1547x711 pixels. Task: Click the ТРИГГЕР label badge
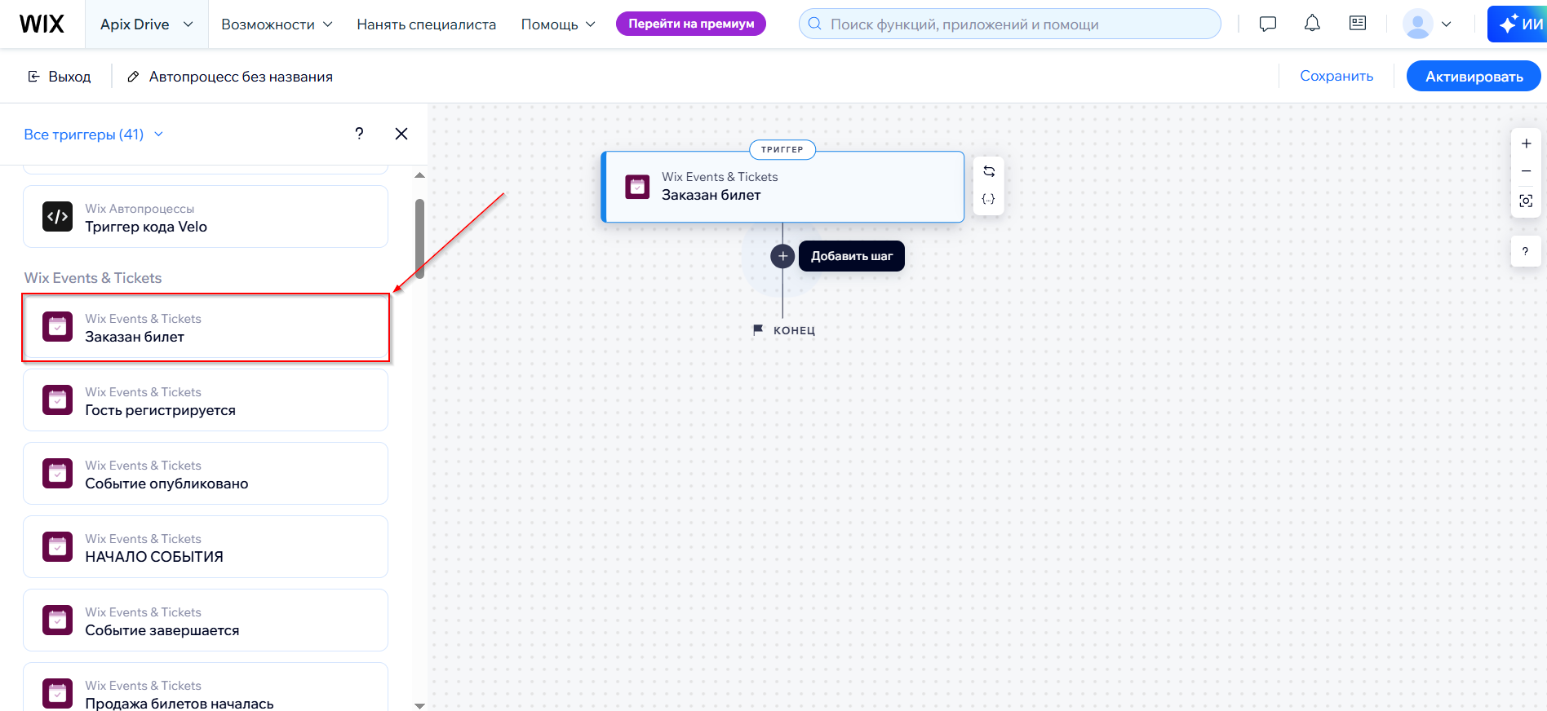coord(782,149)
